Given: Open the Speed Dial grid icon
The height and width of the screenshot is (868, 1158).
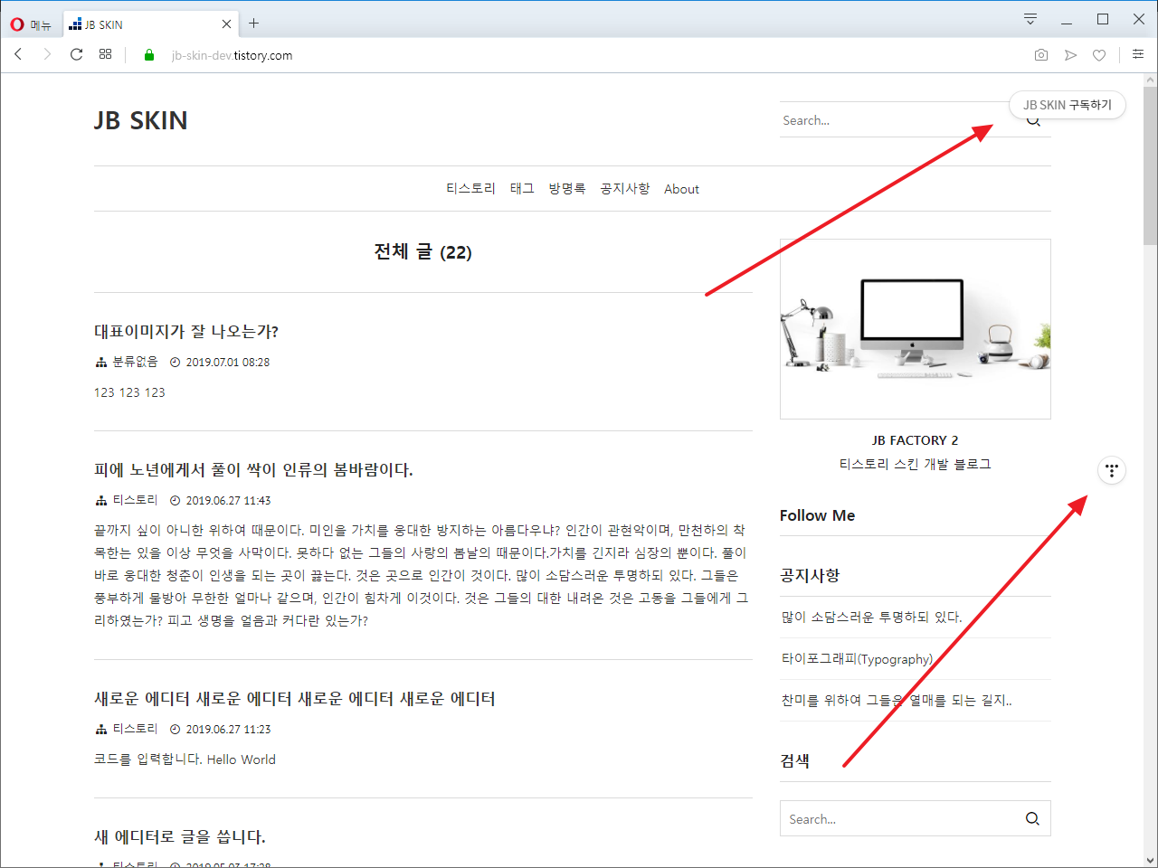Looking at the screenshot, I should 105,54.
